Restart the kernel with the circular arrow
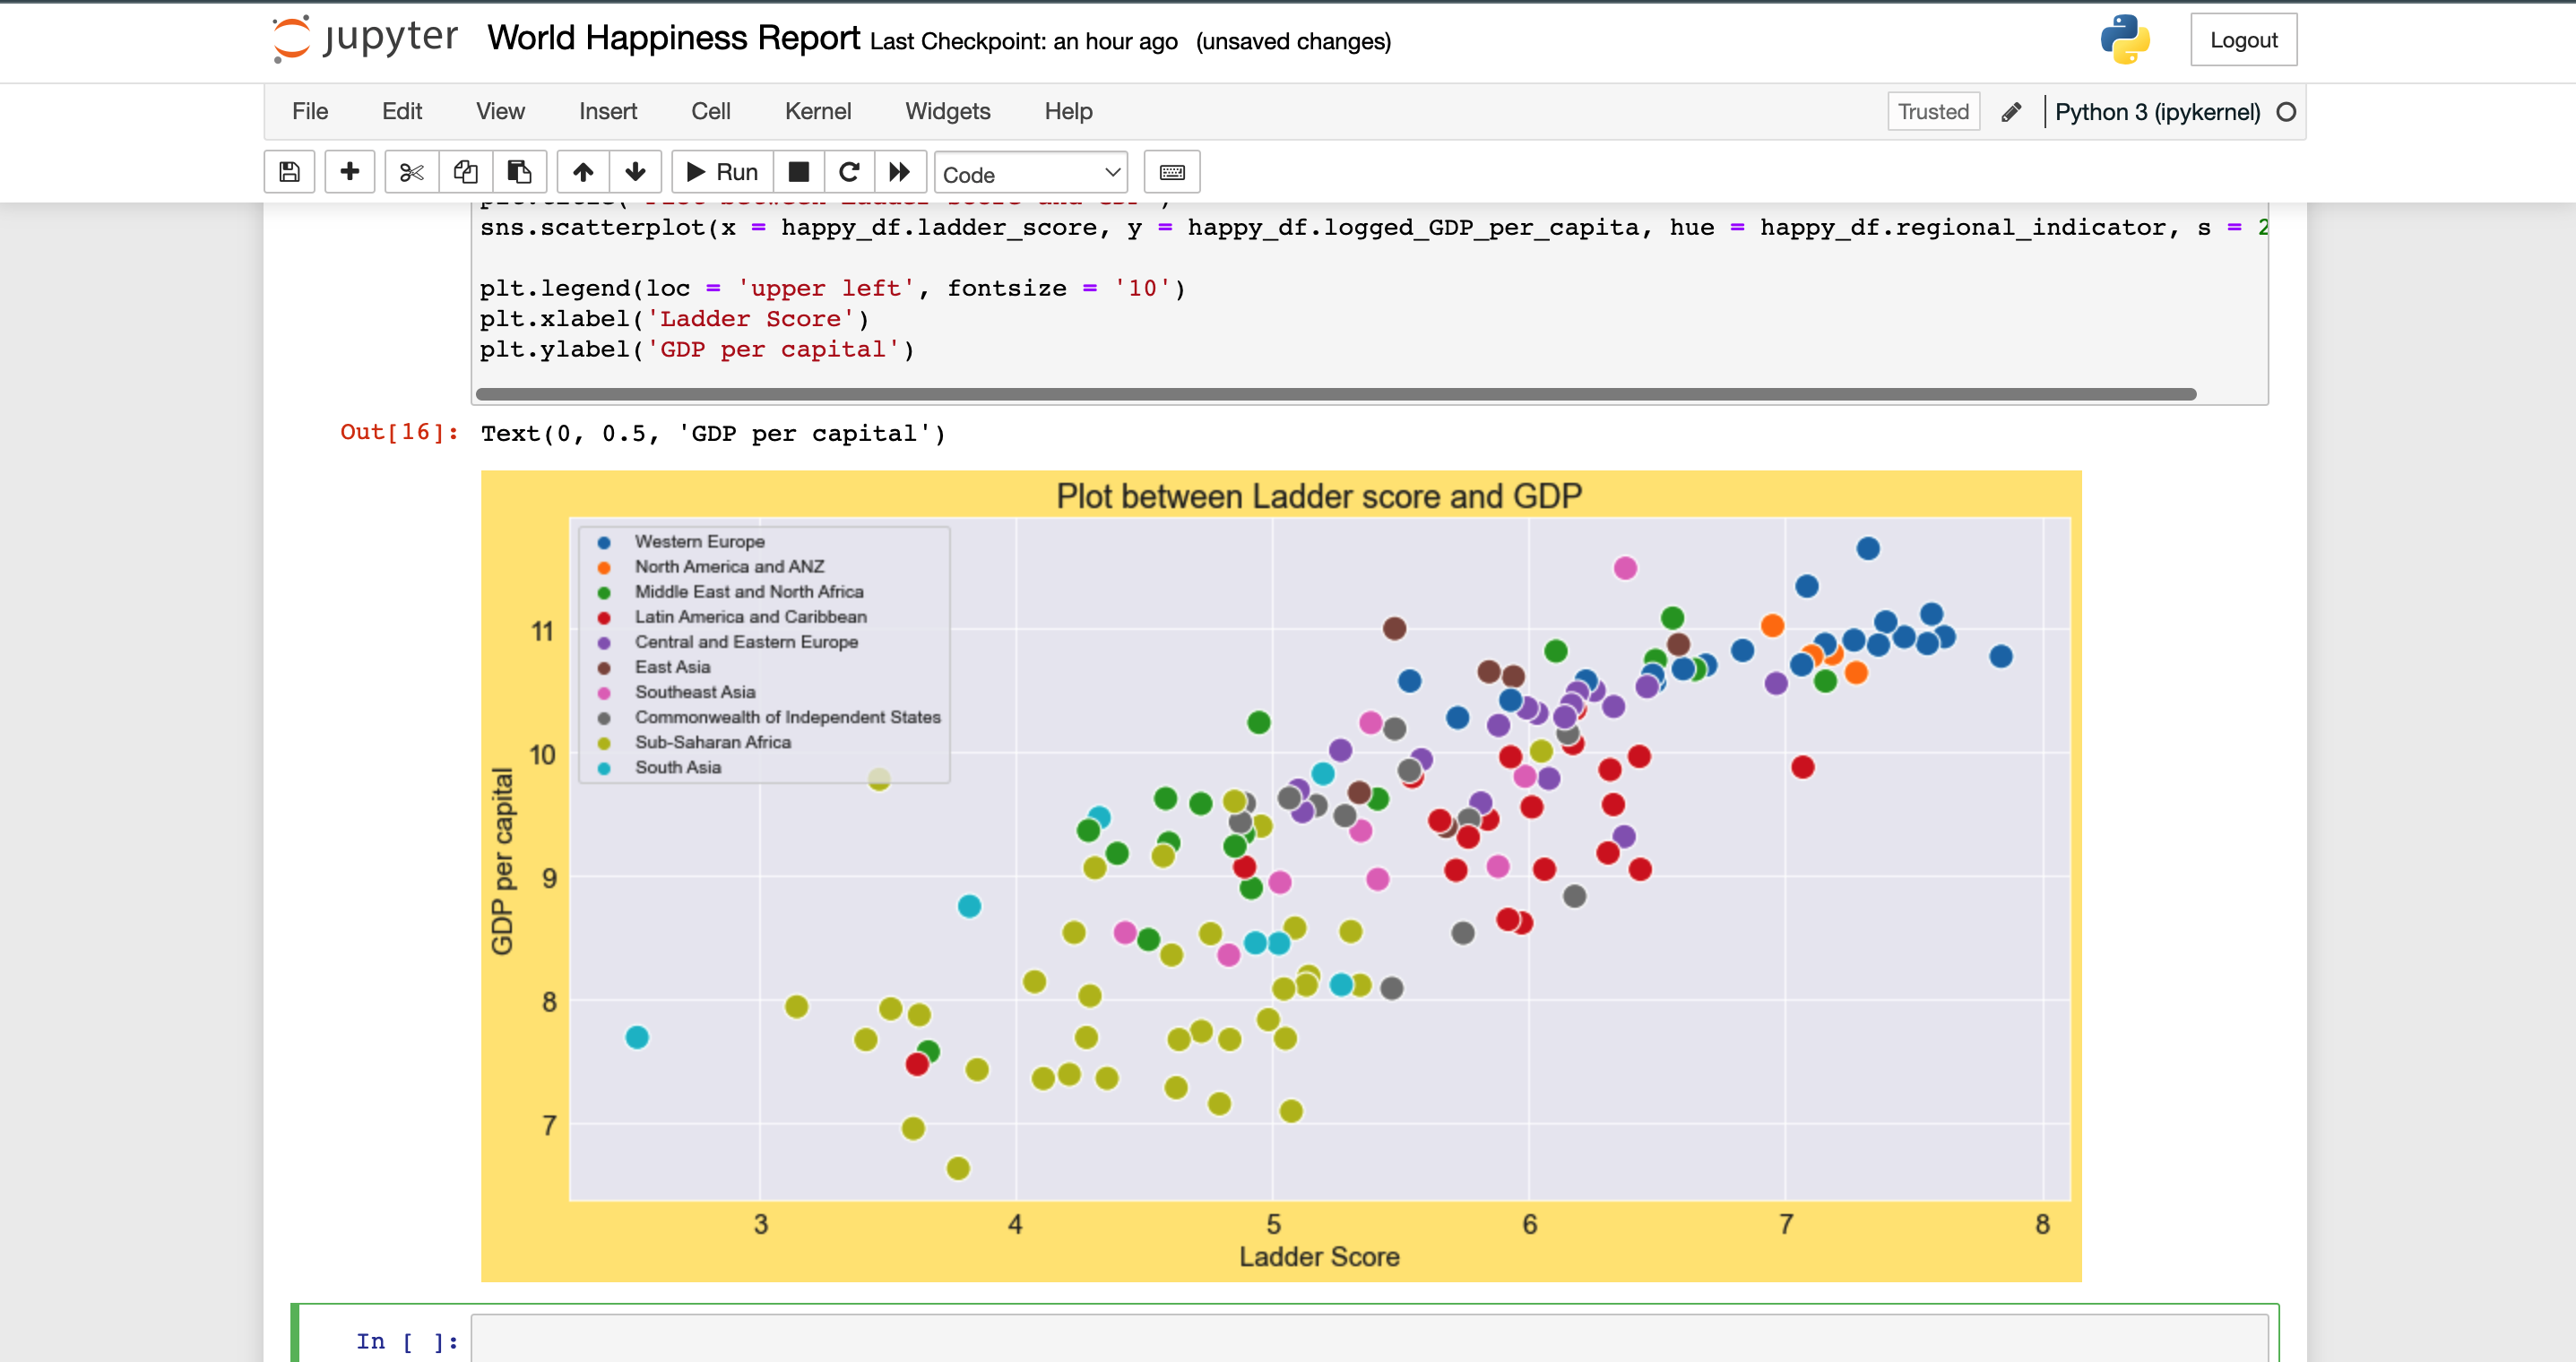Screen dimensions: 2576x1362 click(x=849, y=172)
